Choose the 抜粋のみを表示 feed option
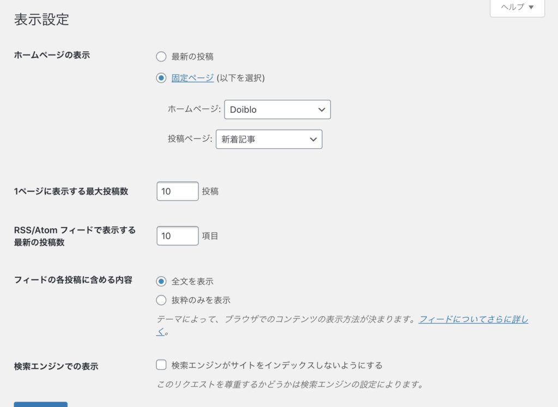 (x=161, y=300)
